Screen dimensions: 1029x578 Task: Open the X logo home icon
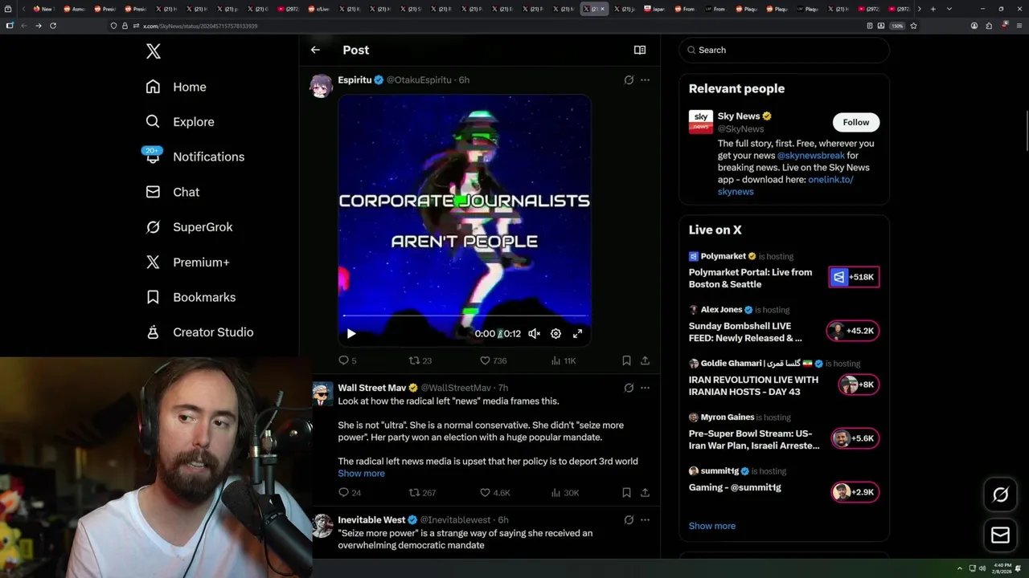[x=154, y=51]
